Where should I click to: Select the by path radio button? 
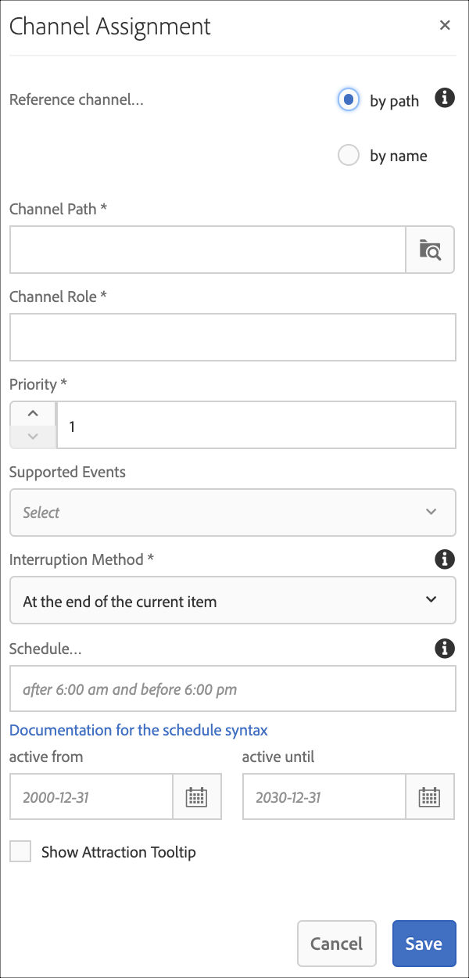point(349,100)
